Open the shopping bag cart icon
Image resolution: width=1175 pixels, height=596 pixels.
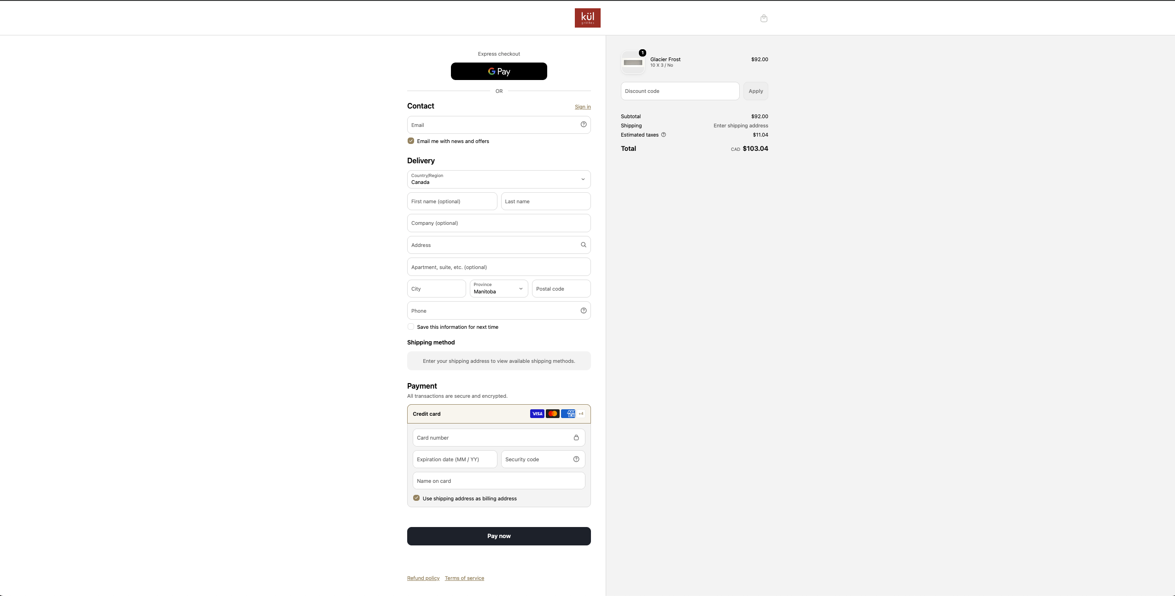tap(764, 18)
